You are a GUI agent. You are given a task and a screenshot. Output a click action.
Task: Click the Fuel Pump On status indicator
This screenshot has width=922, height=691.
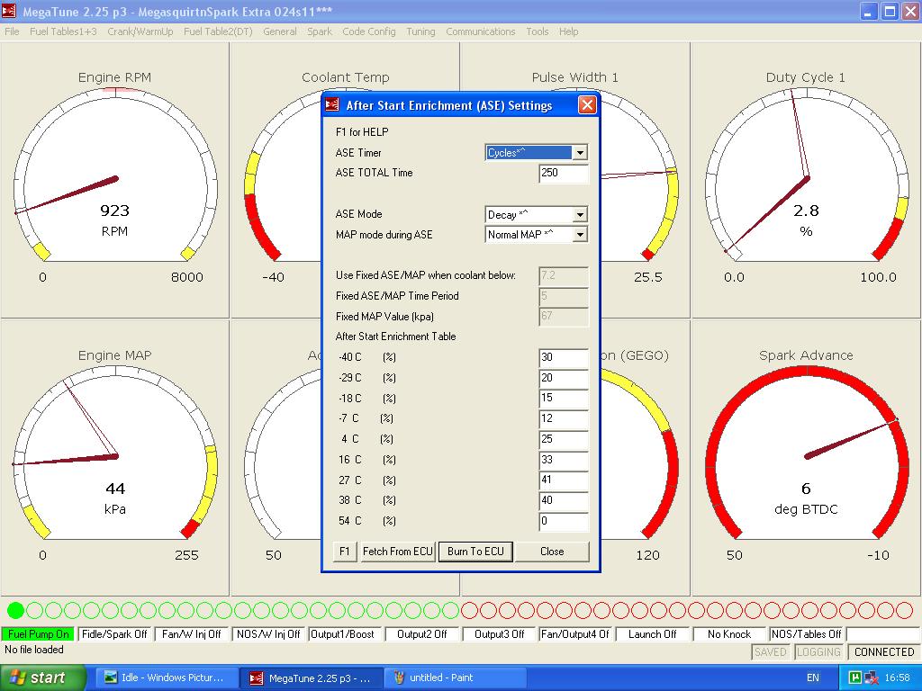pyautogui.click(x=39, y=634)
